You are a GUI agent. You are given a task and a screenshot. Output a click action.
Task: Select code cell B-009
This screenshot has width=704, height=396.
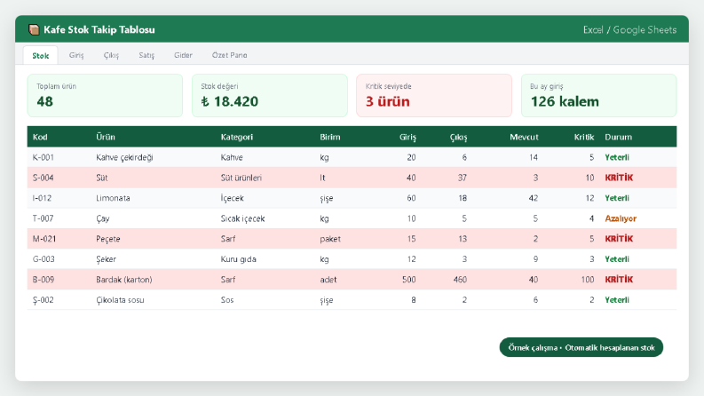(x=44, y=280)
